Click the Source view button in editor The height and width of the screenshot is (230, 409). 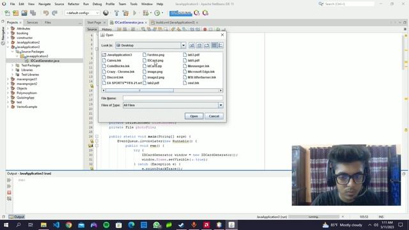(x=92, y=29)
